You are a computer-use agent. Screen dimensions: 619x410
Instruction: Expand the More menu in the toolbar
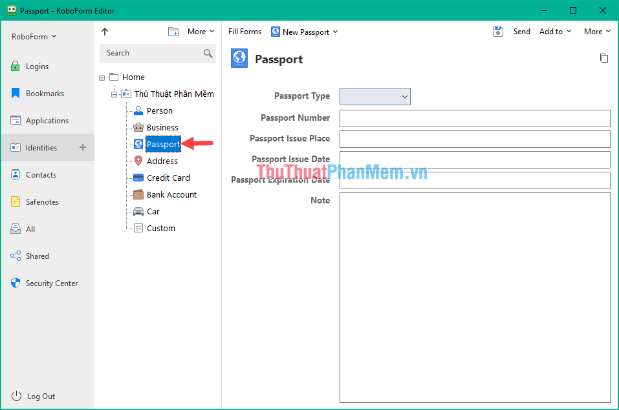(593, 31)
